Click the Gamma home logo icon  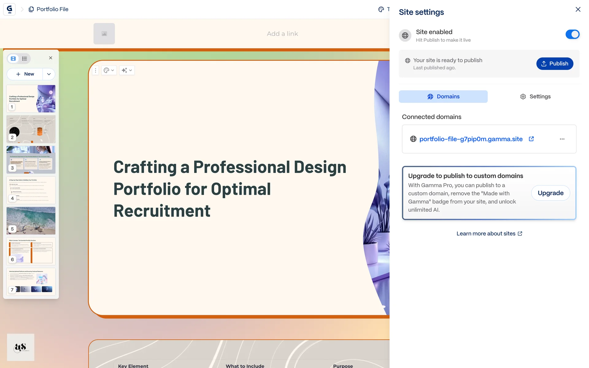point(9,9)
